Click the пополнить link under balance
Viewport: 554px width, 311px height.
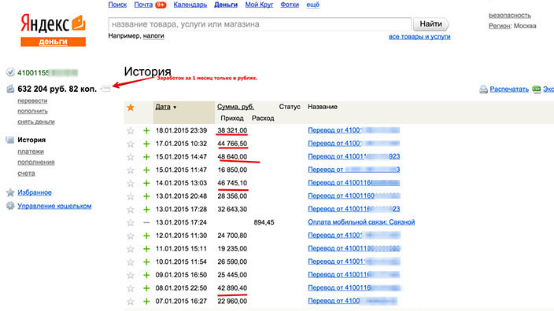(32, 111)
